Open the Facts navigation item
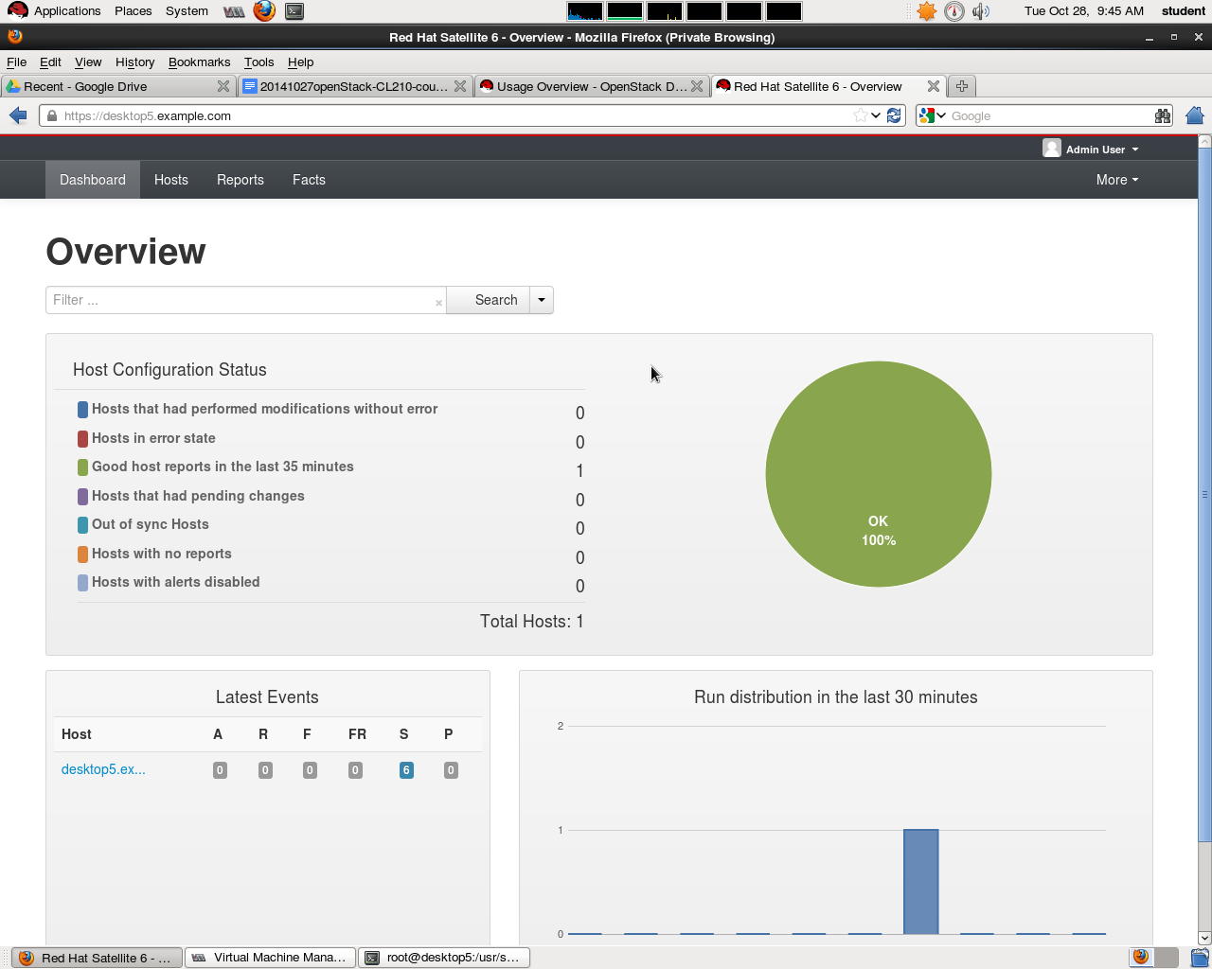Viewport: 1212px width, 969px height. click(309, 180)
